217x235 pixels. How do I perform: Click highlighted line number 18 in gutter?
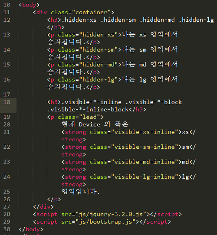pos(7,102)
